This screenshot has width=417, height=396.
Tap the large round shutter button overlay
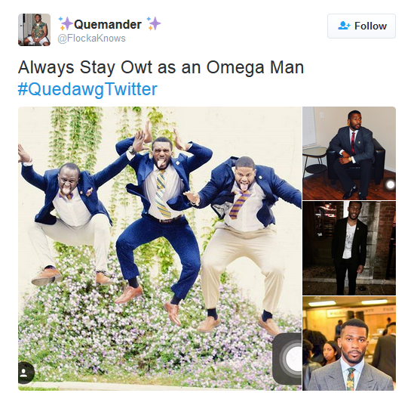click(x=290, y=358)
